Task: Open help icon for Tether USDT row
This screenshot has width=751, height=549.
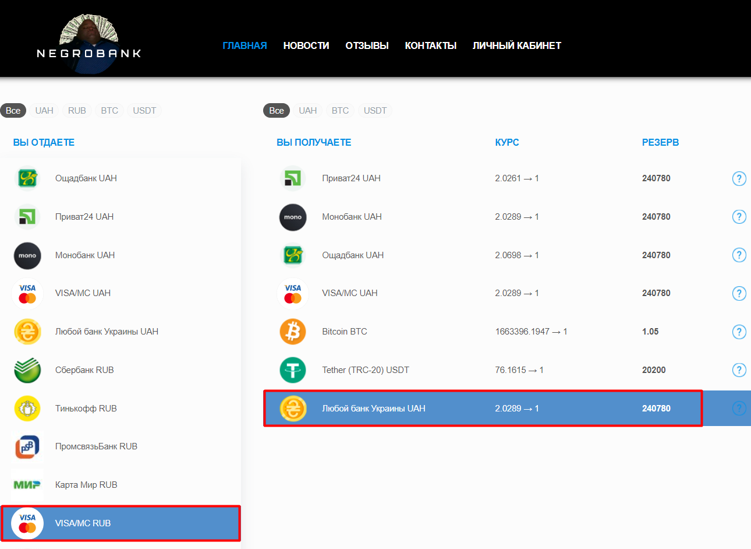Action: pyautogui.click(x=739, y=370)
